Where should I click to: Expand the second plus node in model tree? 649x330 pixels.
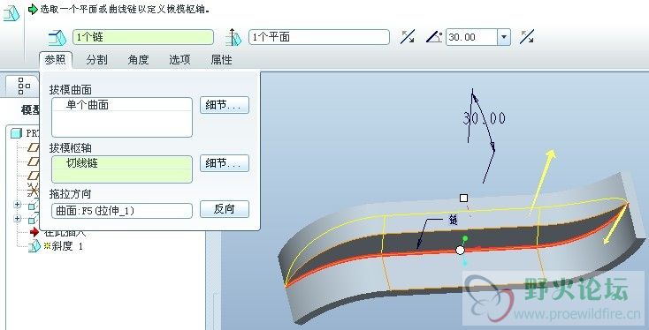coord(17,219)
